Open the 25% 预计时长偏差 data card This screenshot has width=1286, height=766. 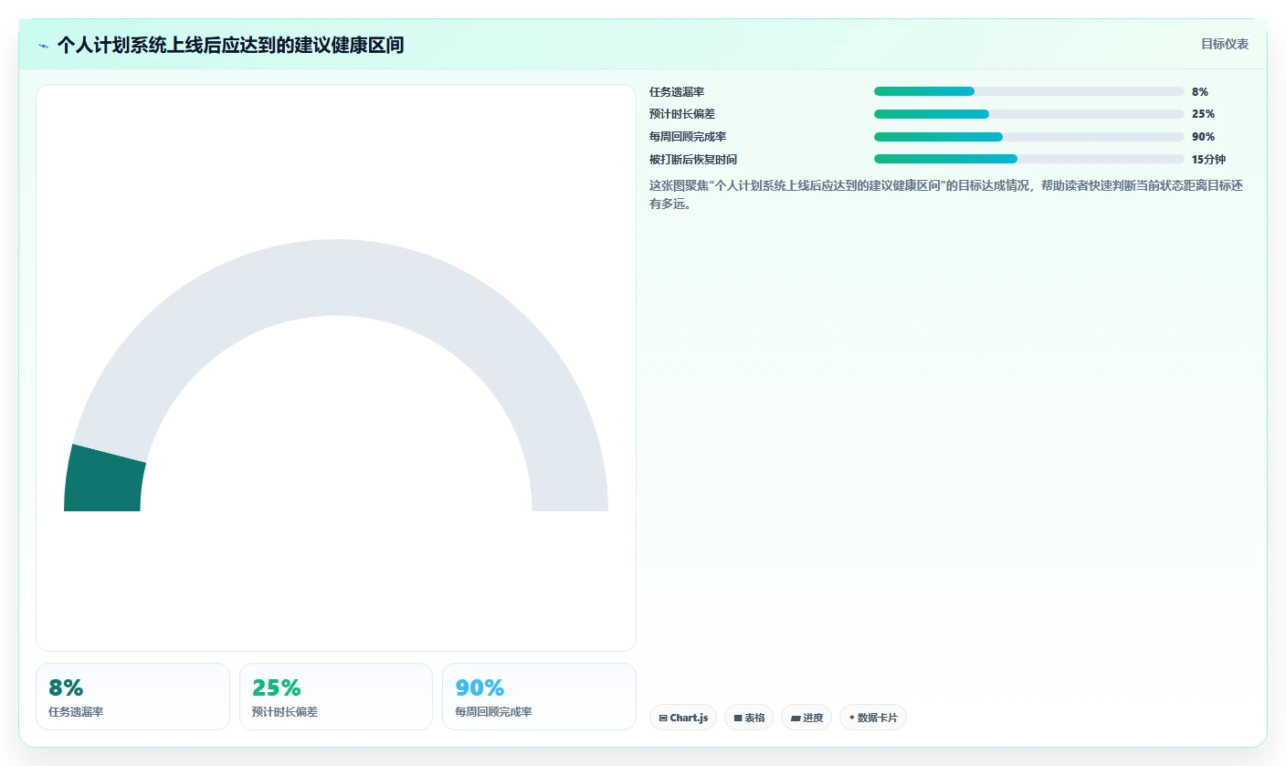(x=336, y=697)
